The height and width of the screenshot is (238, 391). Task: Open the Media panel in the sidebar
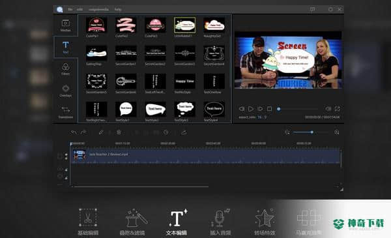pos(66,25)
